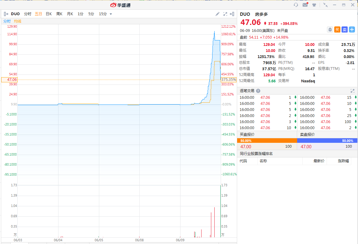Click the 卖盘报价 header
358x244 pixels.
click(307, 135)
